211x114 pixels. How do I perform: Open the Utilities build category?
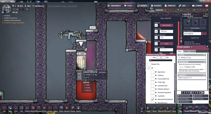[61, 108]
